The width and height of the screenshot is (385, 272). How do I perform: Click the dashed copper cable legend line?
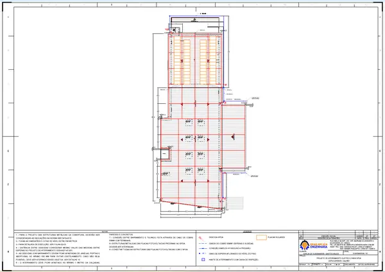click(202, 244)
